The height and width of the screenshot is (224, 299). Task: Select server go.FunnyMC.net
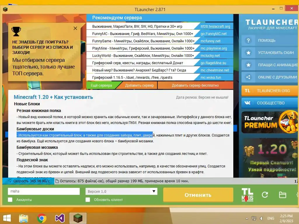(x=213, y=34)
